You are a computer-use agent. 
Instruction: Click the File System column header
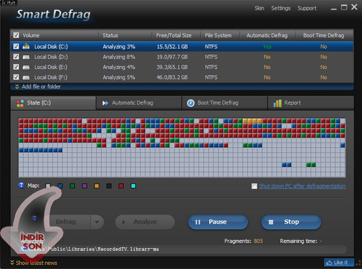[220, 35]
